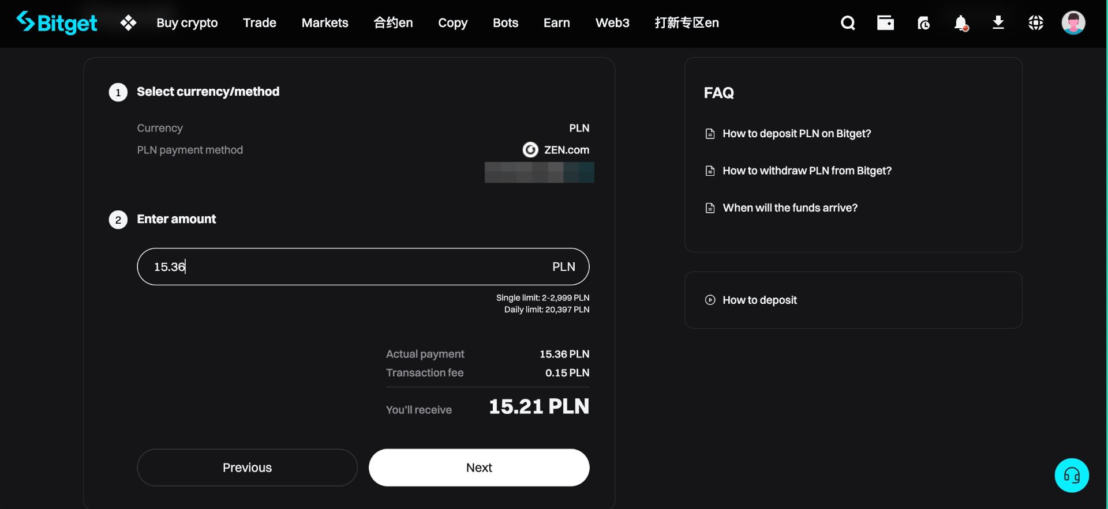Open the order history icon

pos(923,23)
